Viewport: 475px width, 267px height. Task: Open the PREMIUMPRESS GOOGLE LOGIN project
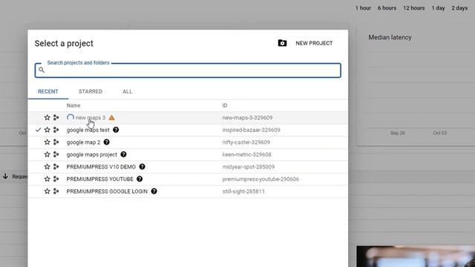(107, 191)
